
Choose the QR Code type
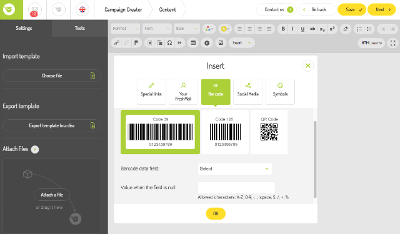[x=269, y=132]
